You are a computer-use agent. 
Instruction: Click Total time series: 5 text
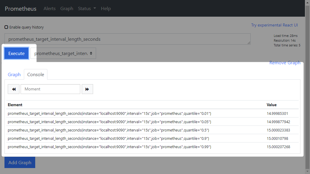[x=287, y=45]
